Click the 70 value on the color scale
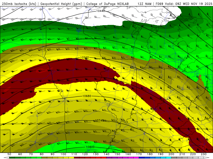Image resolution: width=213 pixels, height=159 pixels. coord(31,154)
